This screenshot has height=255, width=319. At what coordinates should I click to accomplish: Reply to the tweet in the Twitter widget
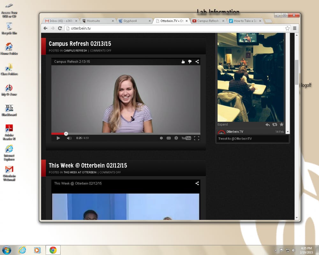(x=268, y=125)
